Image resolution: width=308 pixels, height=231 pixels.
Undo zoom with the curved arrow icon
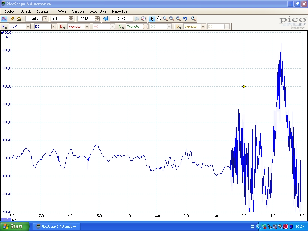click(185, 19)
